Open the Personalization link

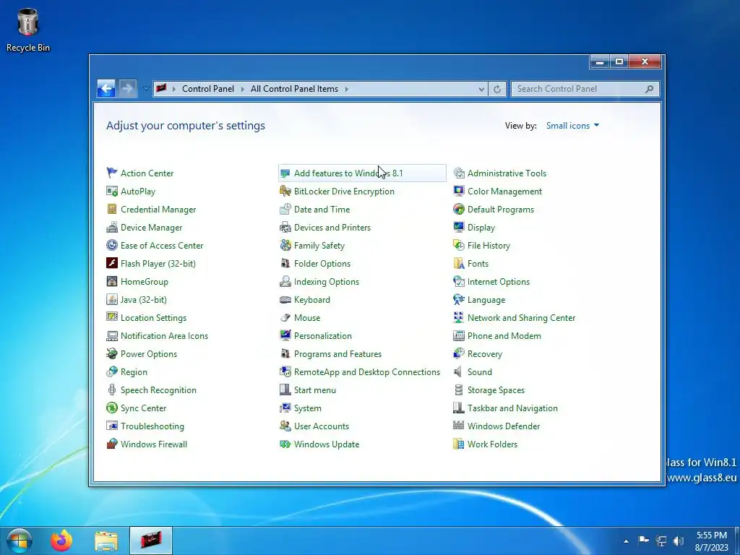pos(323,336)
